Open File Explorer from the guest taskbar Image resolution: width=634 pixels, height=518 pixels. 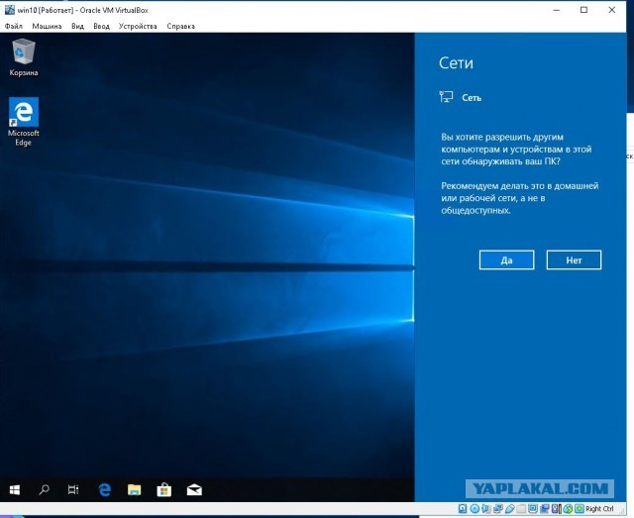click(135, 490)
